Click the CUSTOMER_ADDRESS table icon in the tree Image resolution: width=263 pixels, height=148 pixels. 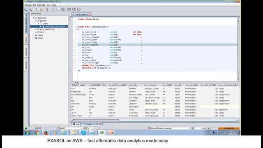click(43, 26)
